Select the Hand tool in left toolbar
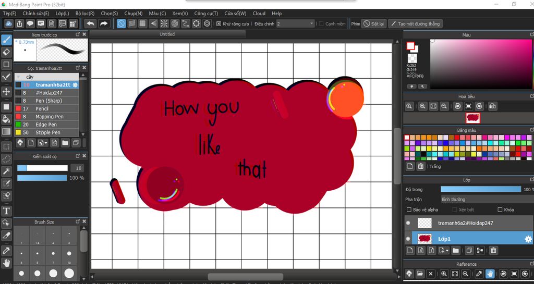Viewport: 534px width, 284px height. [6, 263]
